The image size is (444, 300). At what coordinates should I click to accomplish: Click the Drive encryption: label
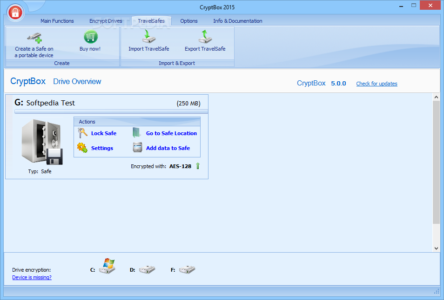[32, 270]
